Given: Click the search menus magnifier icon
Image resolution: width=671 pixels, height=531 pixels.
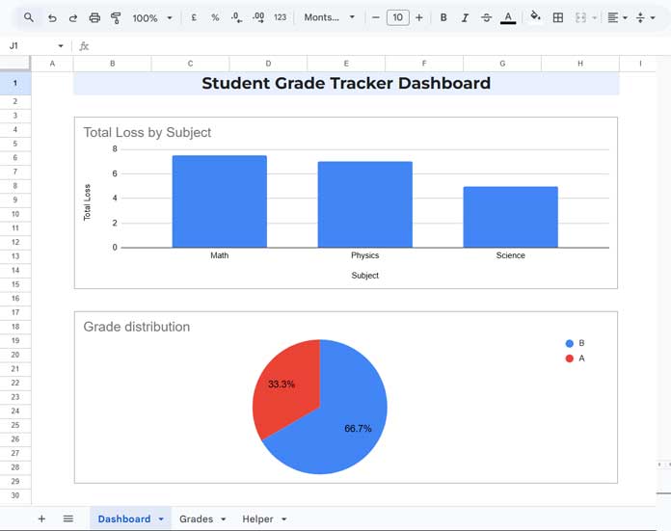Looking at the screenshot, I should click(29, 17).
